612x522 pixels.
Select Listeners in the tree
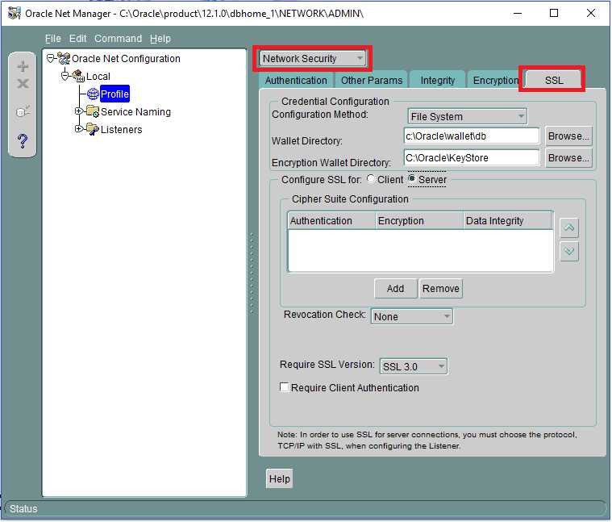[x=121, y=129]
